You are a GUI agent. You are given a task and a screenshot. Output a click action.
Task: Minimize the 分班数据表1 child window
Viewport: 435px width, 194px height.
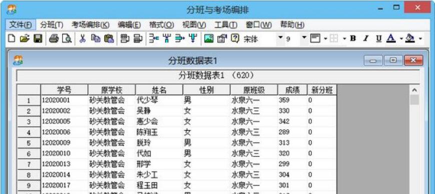373,60
